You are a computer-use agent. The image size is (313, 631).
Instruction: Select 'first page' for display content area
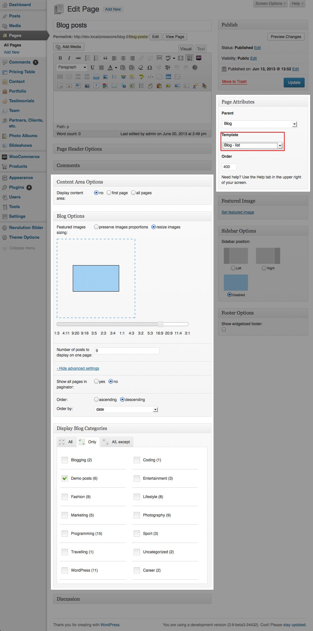109,193
